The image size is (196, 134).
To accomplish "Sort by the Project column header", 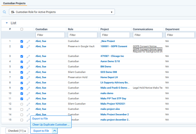I will [105, 29].
